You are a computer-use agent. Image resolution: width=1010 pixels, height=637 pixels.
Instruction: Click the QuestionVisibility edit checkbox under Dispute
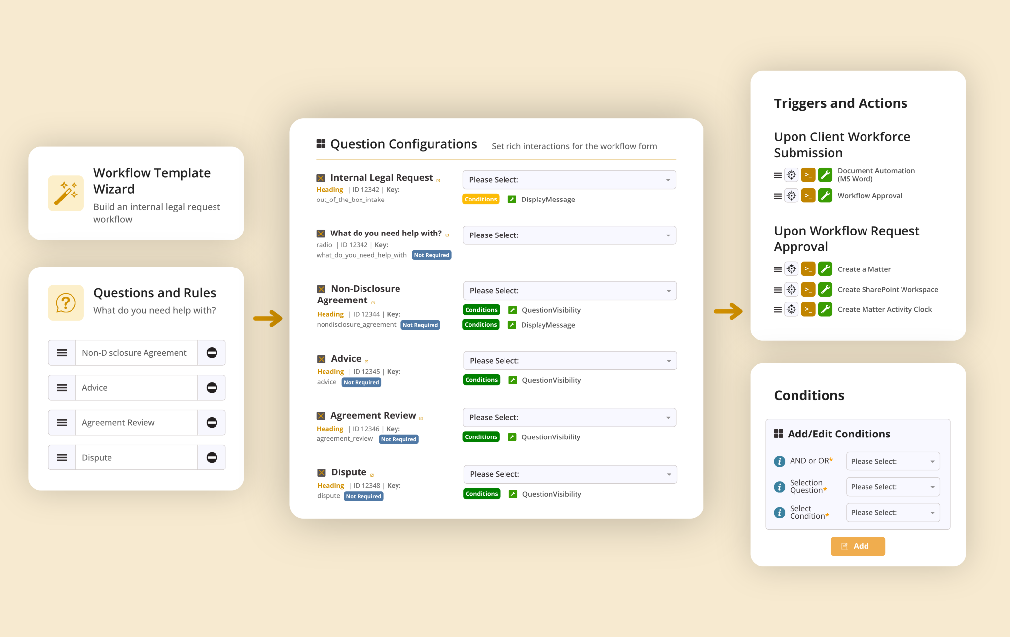(x=513, y=494)
